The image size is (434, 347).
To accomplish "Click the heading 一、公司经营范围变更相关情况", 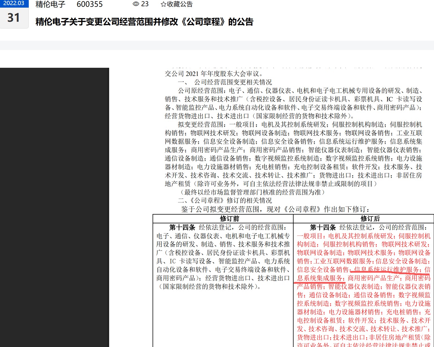I will tap(225, 82).
